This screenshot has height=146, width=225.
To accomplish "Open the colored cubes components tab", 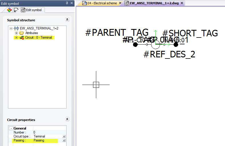I will (x=9, y=10).
